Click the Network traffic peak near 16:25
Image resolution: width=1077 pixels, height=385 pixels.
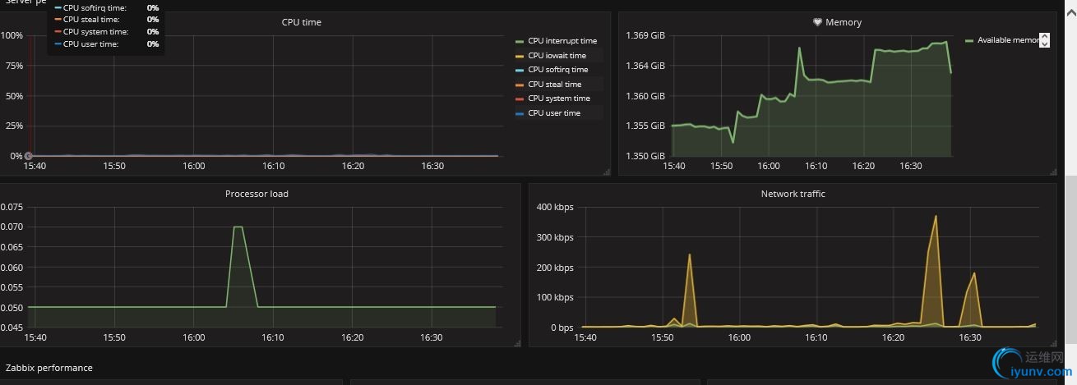[936, 216]
